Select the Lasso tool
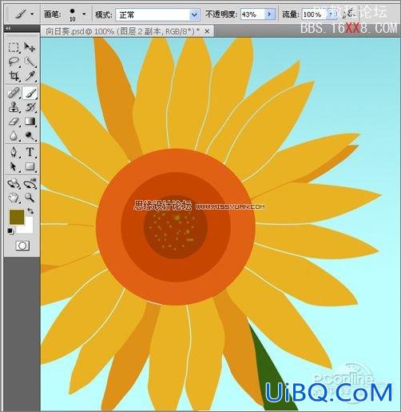Screen dimensions: 401x412 point(14,62)
